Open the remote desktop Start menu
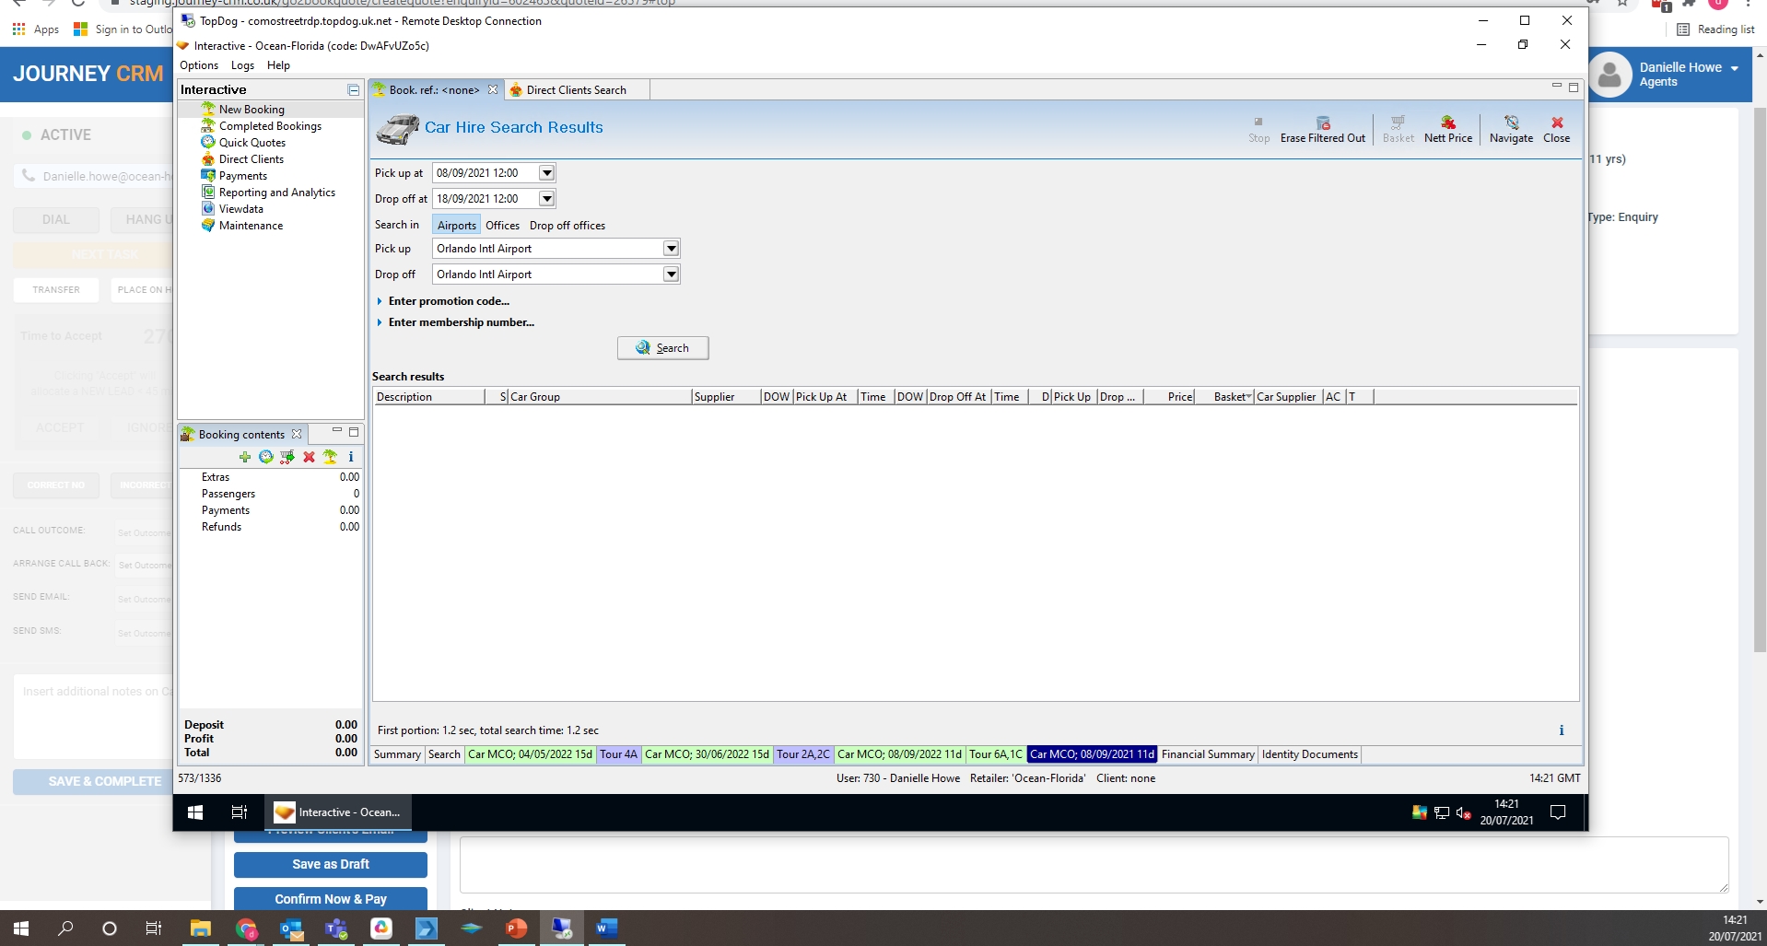Viewport: 1767px width, 946px height. coord(195,812)
